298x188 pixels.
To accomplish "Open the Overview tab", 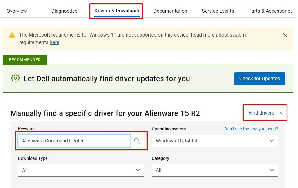I will (x=17, y=11).
